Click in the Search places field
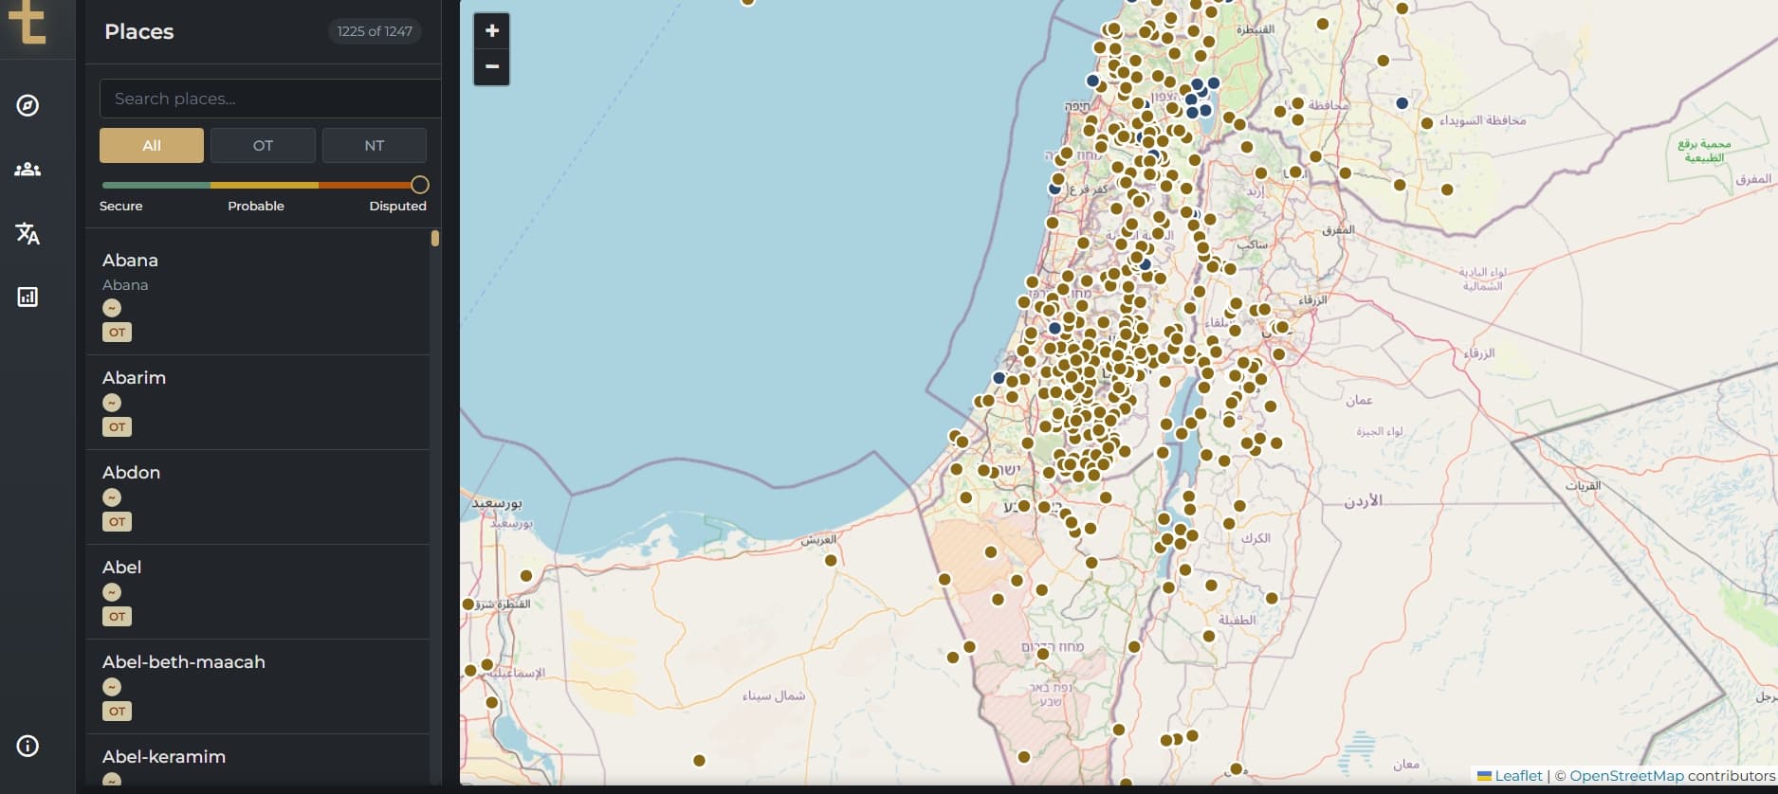1778x794 pixels. (270, 99)
